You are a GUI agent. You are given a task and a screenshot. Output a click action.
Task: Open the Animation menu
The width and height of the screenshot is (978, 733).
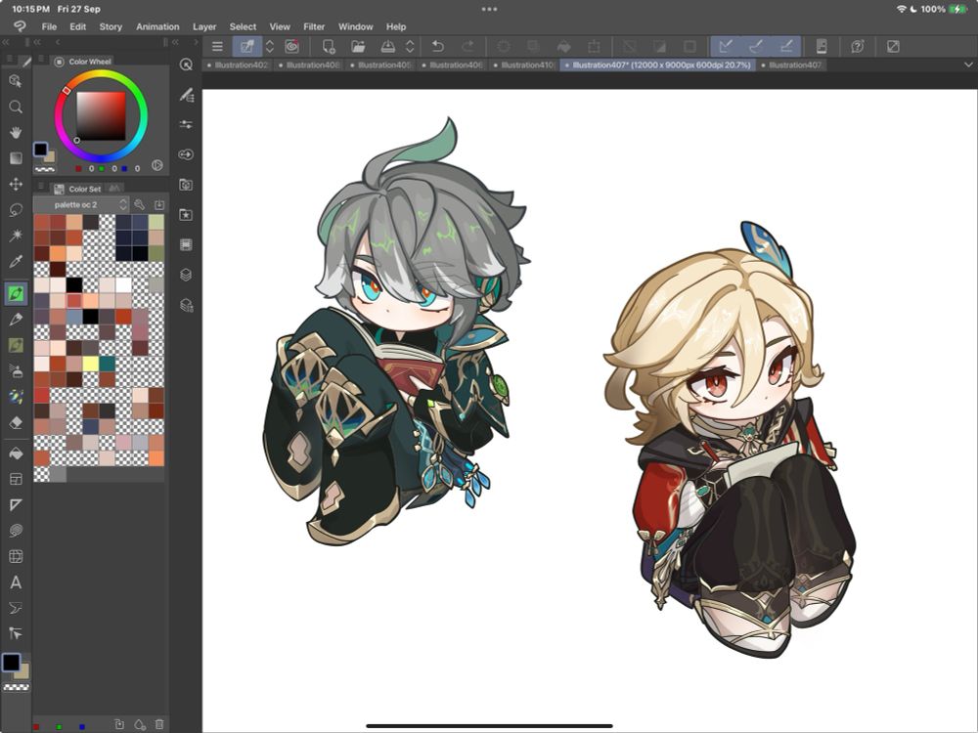(x=157, y=26)
